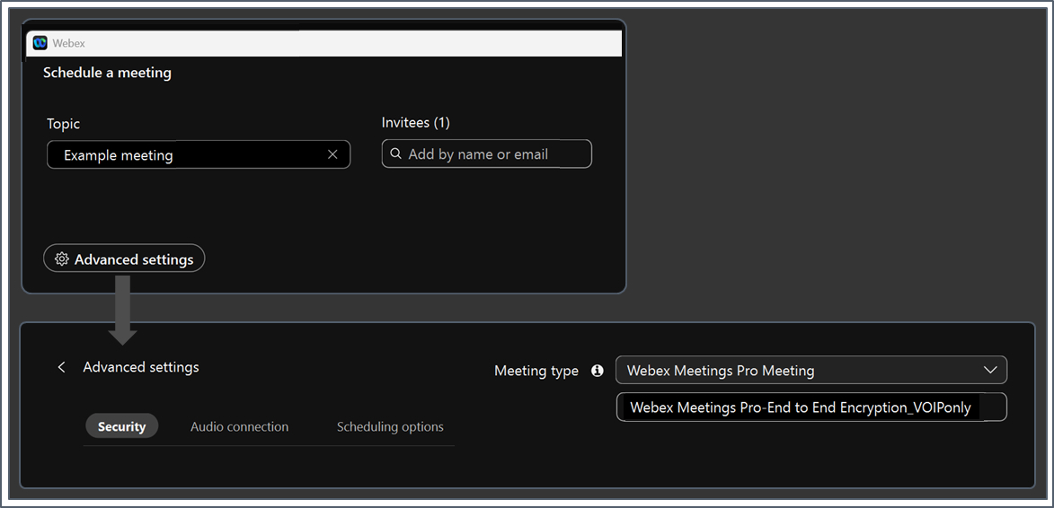Switch to the Security tab
The height and width of the screenshot is (508, 1054).
coord(121,427)
